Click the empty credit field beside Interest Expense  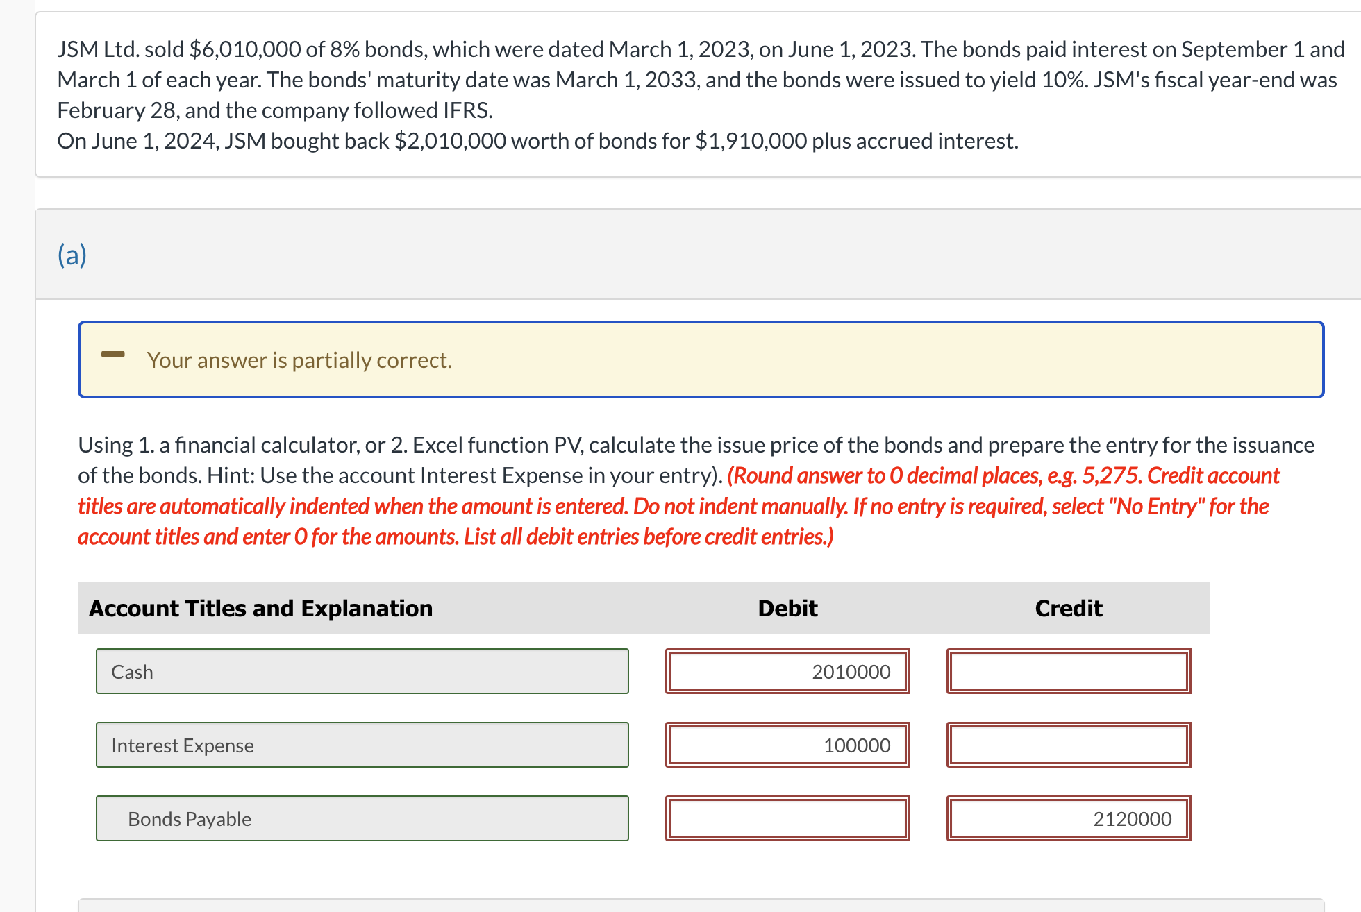tap(1068, 745)
